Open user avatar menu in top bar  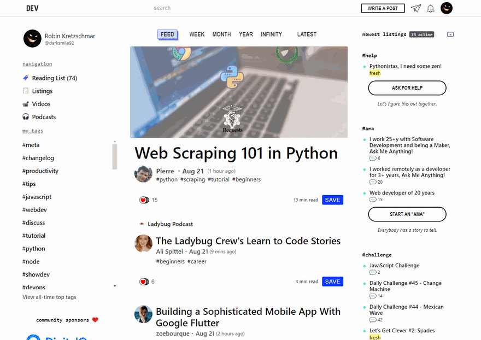tap(447, 8)
